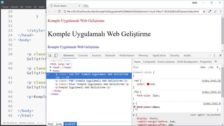Switch to the Elements tab

click(69, 55)
